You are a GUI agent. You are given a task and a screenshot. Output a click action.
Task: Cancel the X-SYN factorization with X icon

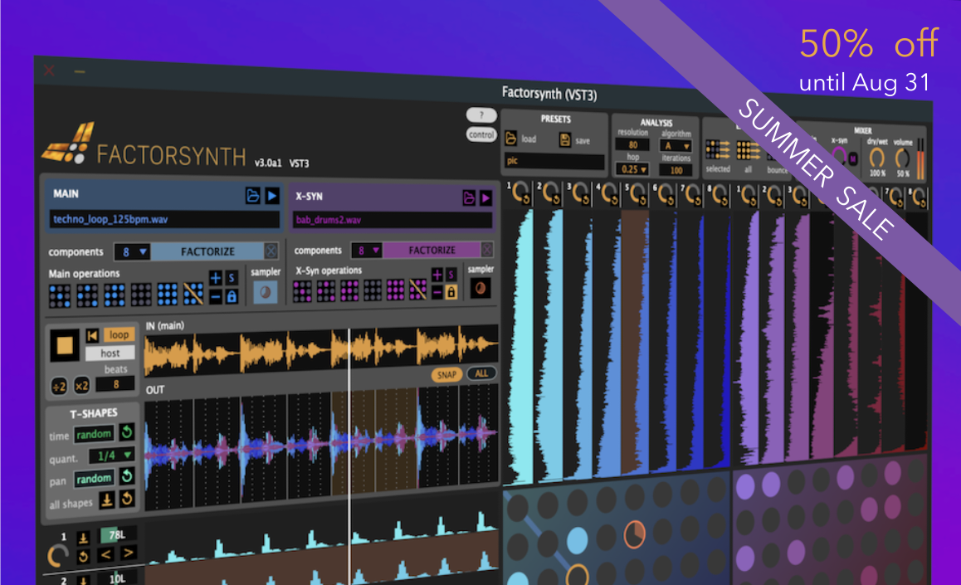[x=487, y=249]
